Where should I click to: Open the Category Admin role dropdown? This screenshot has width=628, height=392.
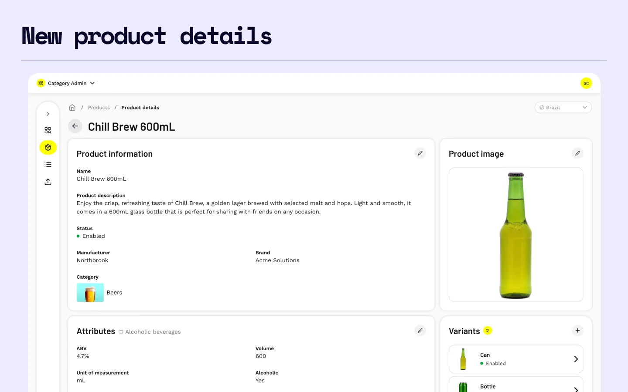point(71,83)
